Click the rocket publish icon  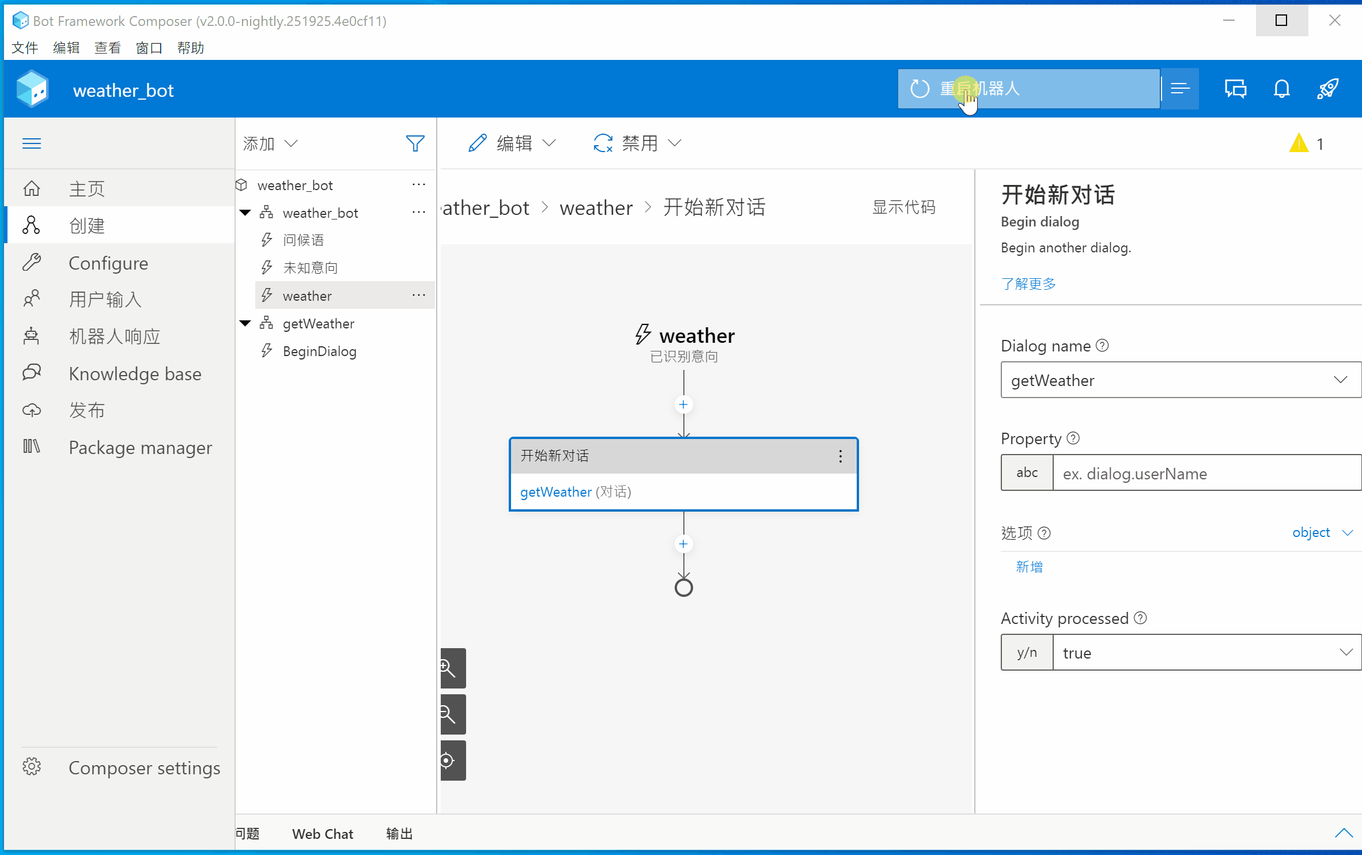click(x=1327, y=89)
